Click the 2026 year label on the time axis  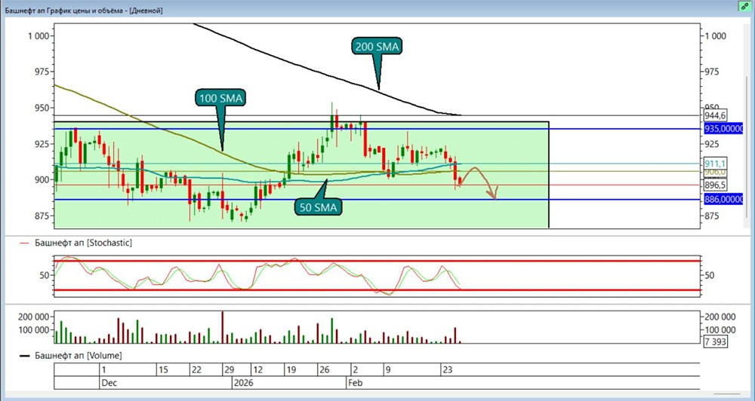(243, 383)
